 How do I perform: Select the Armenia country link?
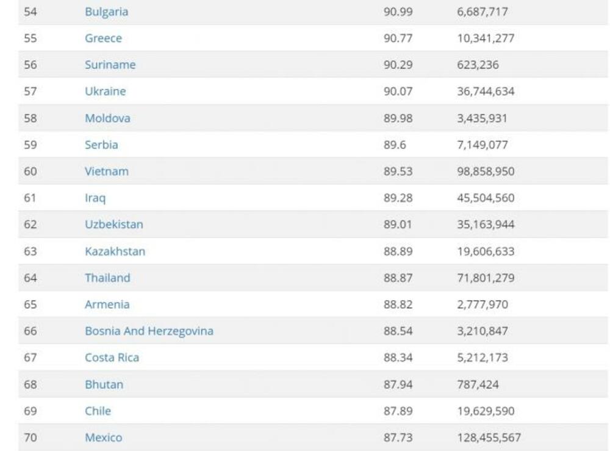107,305
